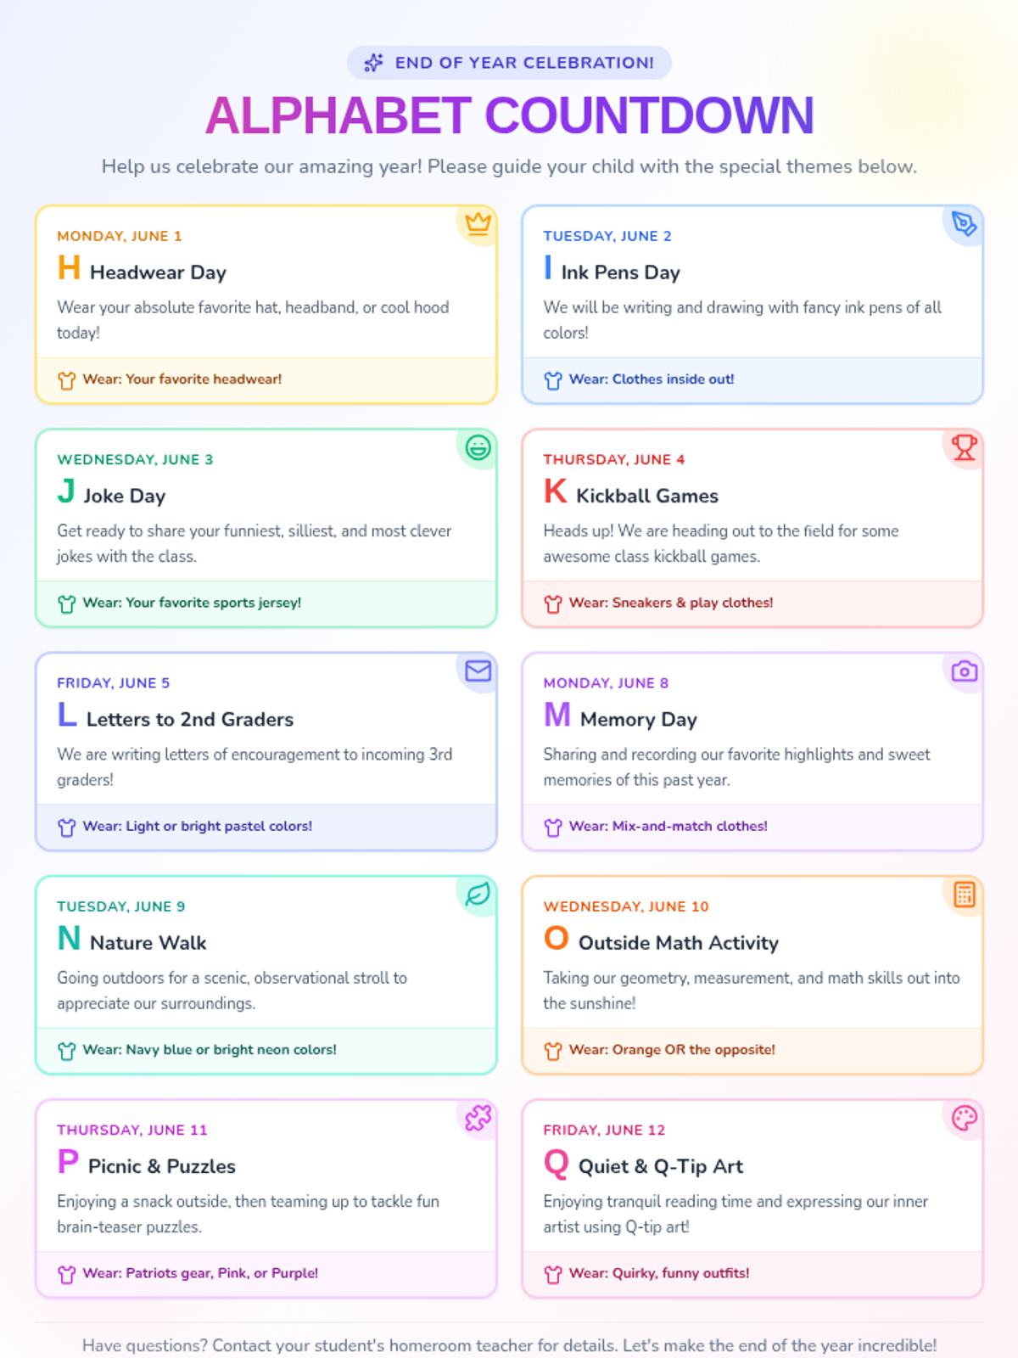The height and width of the screenshot is (1358, 1018).
Task: Click the shirt icon beside Orange OR the opposite
Action: [553, 1051]
